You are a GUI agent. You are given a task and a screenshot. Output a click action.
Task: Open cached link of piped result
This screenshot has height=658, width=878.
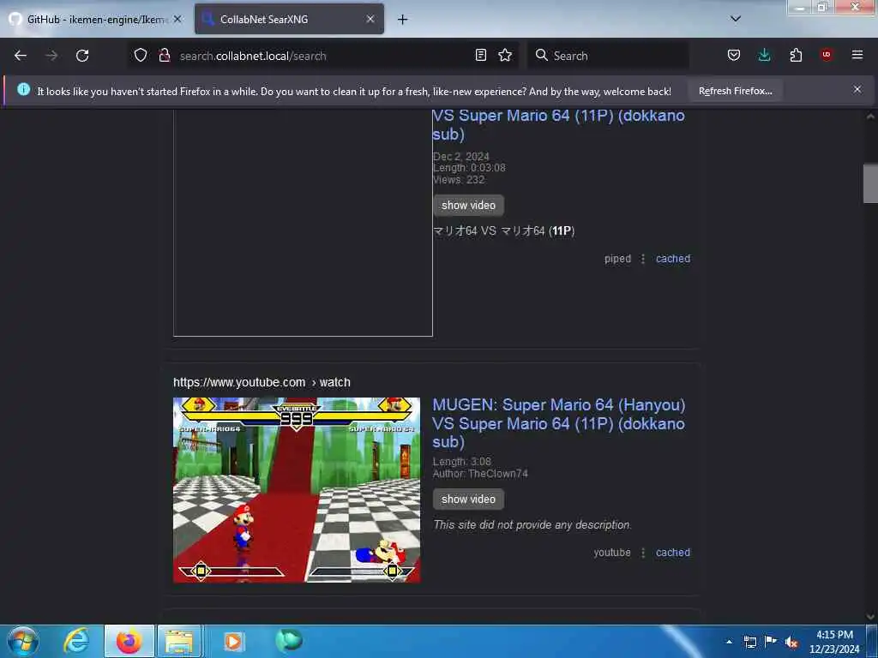click(x=673, y=259)
